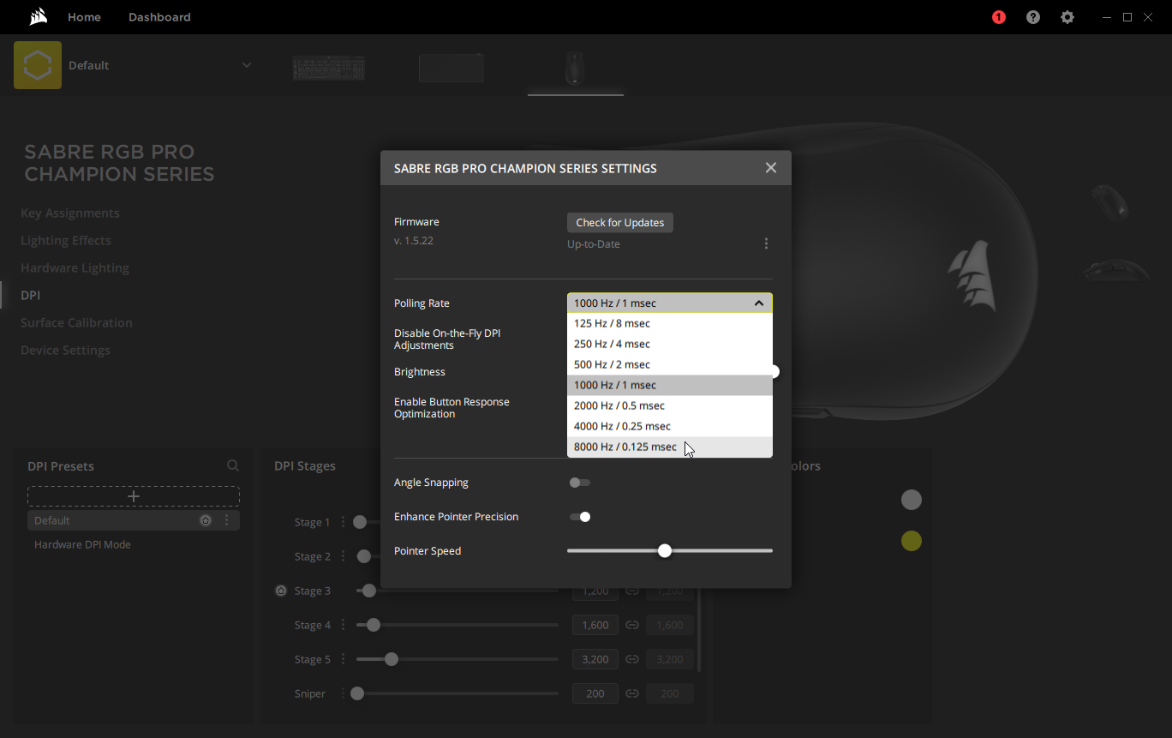Click the small side mouse view icon
This screenshot has height=738, width=1172.
[1116, 269]
